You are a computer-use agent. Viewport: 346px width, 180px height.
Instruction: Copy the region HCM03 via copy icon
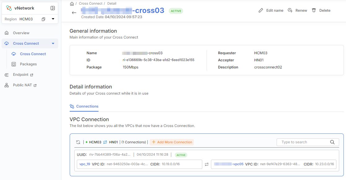43,19
